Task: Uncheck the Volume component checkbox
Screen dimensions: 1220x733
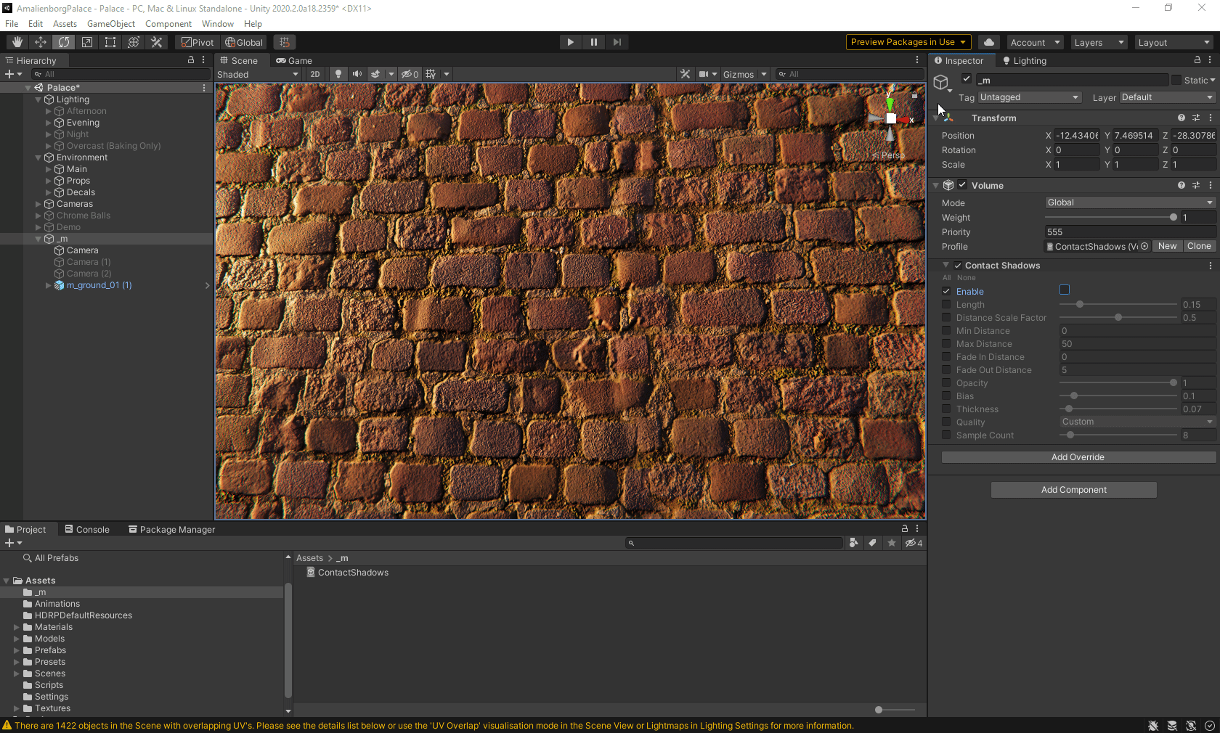Action: coord(962,185)
